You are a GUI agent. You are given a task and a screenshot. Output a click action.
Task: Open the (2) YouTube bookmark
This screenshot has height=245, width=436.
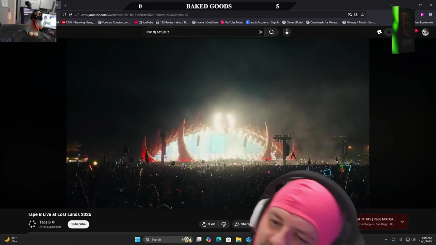[143, 22]
